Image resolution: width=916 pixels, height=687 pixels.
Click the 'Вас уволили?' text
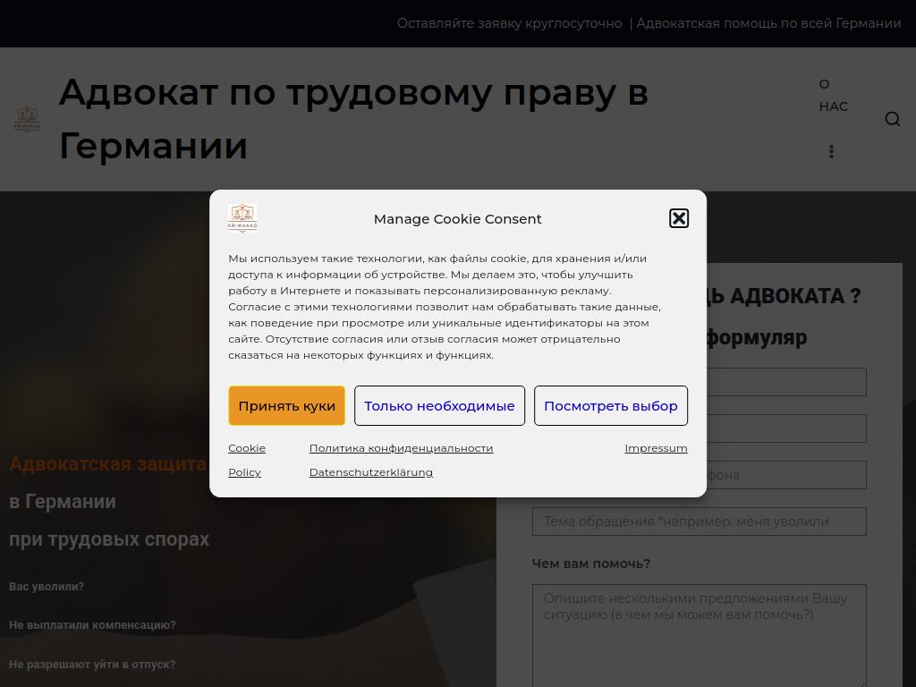(x=47, y=587)
